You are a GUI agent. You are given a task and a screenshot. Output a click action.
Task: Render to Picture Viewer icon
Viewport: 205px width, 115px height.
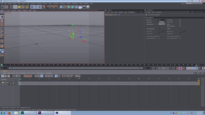click(52, 7)
